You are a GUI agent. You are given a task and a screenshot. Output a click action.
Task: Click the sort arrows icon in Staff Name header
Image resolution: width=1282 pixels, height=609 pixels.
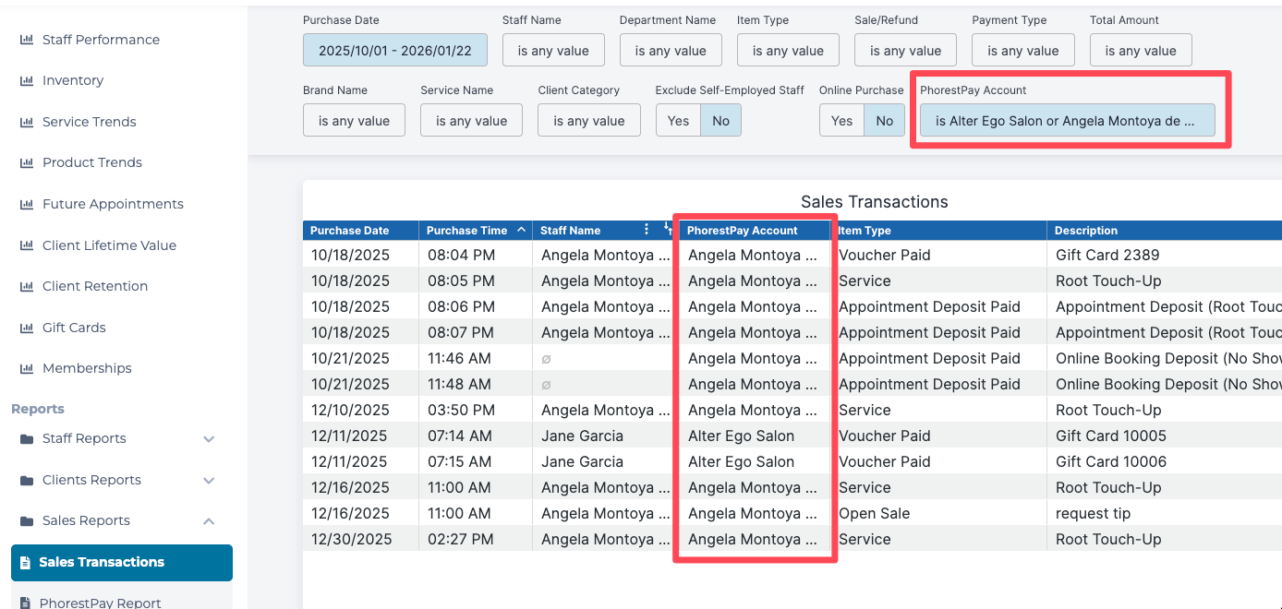point(668,230)
